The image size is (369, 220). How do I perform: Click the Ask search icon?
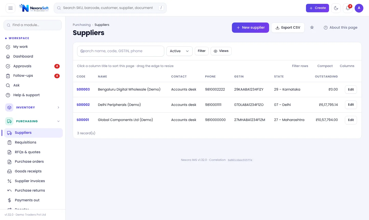8,85
